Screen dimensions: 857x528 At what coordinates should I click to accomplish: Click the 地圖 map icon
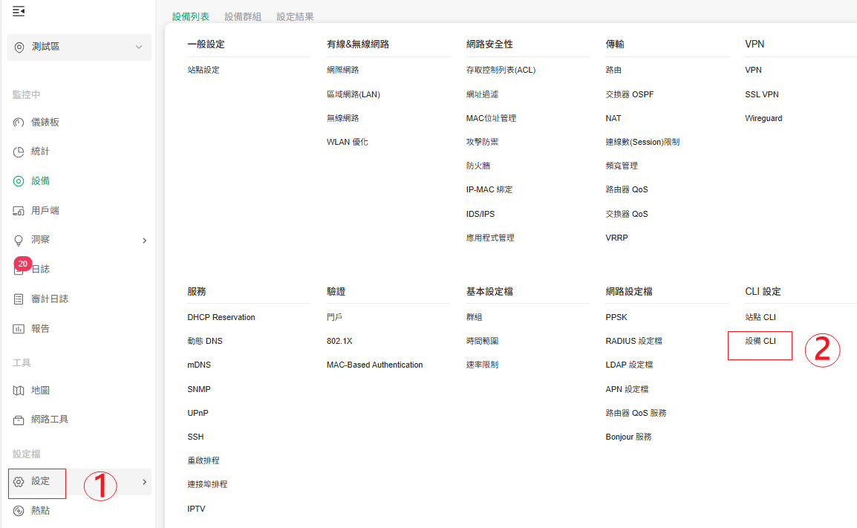tap(19, 391)
